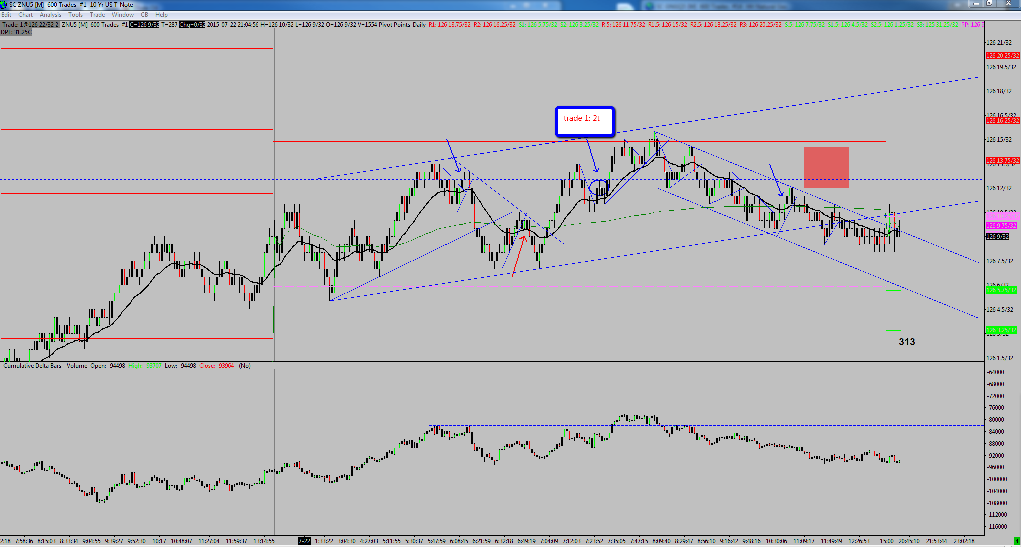Restore down the Sierra Chart window
1021x547 pixels.
(989, 4)
